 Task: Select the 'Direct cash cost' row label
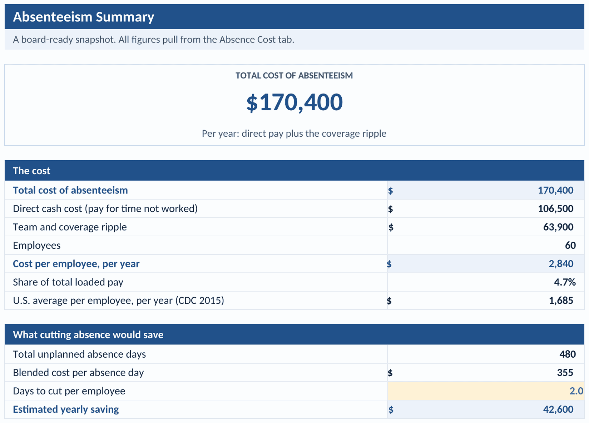105,208
